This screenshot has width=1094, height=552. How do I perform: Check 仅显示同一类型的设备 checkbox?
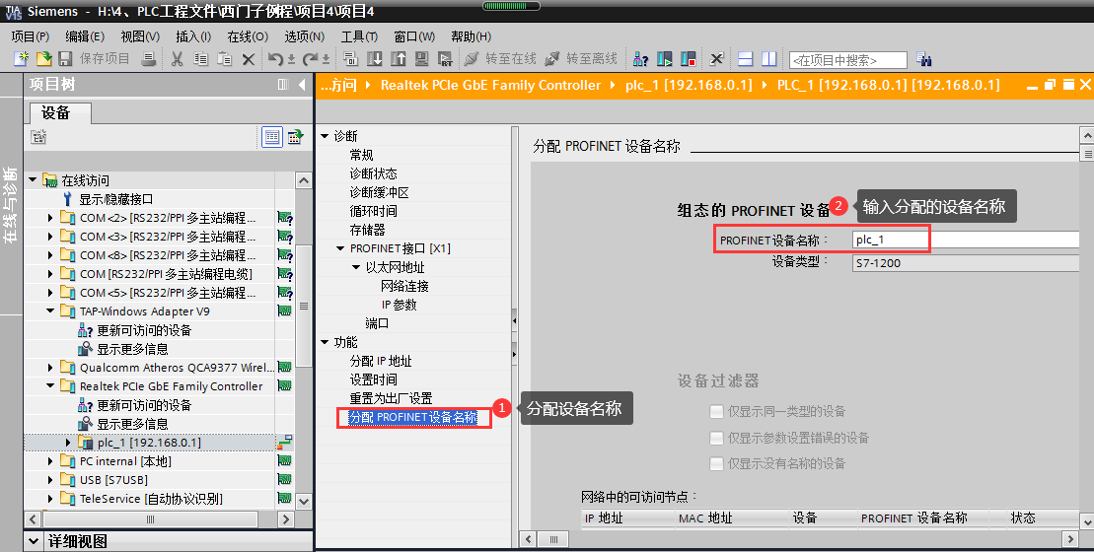pos(716,411)
